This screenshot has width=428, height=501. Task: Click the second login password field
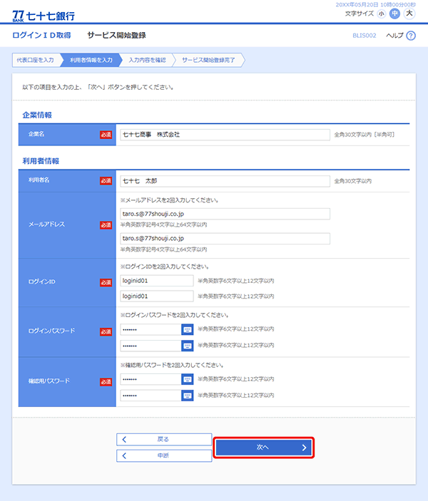pyautogui.click(x=151, y=346)
